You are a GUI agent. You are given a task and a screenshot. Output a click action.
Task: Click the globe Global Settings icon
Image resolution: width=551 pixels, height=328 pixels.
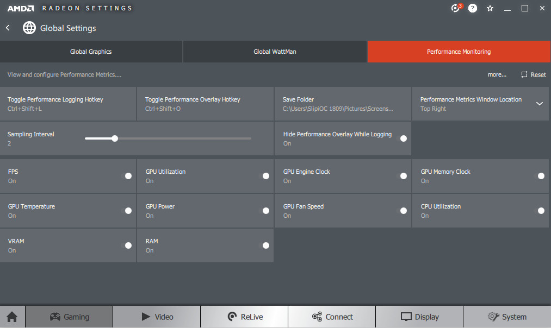[x=29, y=28]
